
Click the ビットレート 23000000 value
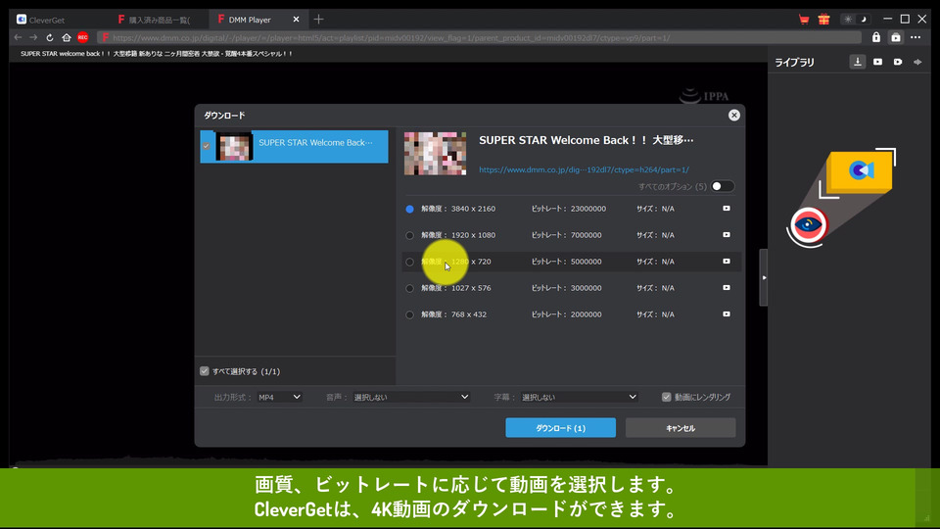tap(588, 209)
